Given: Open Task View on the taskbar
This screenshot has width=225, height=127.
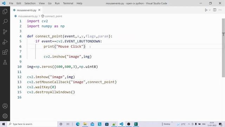Looking at the screenshot, I should [68, 124].
